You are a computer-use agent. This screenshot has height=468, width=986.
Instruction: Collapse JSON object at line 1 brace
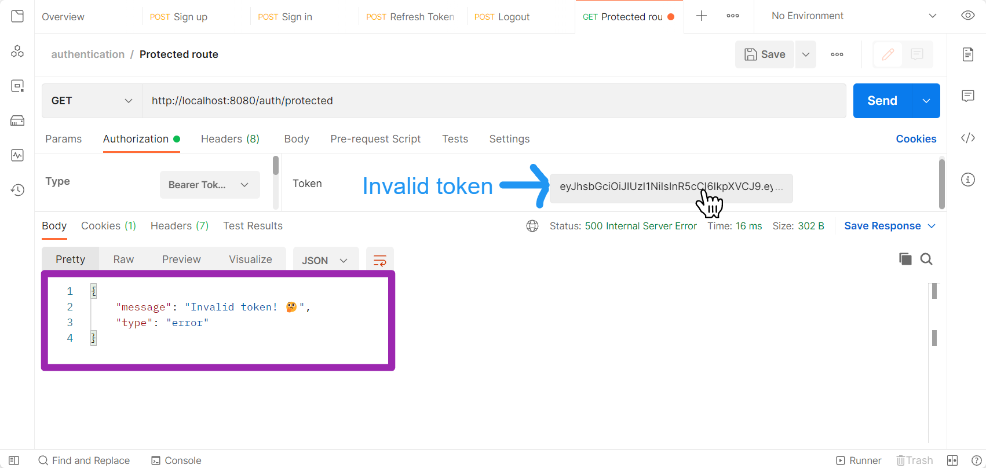pyautogui.click(x=94, y=291)
